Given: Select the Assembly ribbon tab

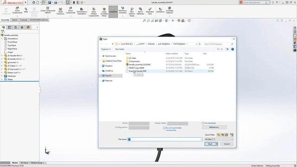Looking at the screenshot, I should 5,20.
